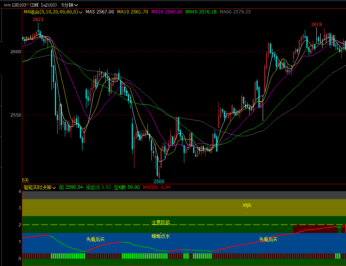The height and width of the screenshot is (266, 346).
Task: Click the red MACD1 -1.44 label
Action: (156, 187)
